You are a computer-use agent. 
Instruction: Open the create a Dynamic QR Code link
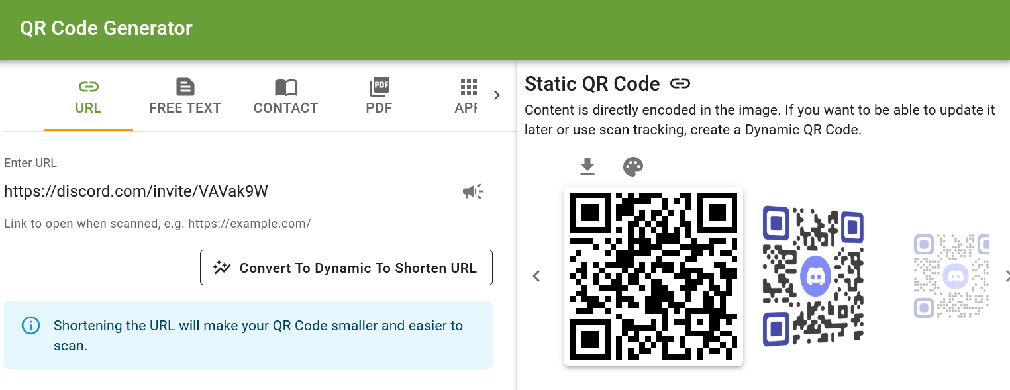click(x=776, y=130)
